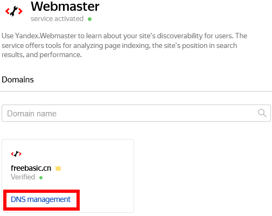272x216 pixels.
Task: Click the text 'results, and performance.'
Action: 41,55
